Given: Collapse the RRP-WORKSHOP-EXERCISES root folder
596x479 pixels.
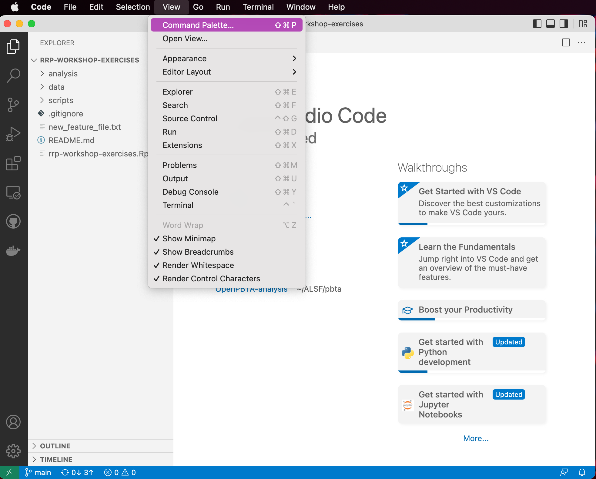Looking at the screenshot, I should tap(89, 60).
